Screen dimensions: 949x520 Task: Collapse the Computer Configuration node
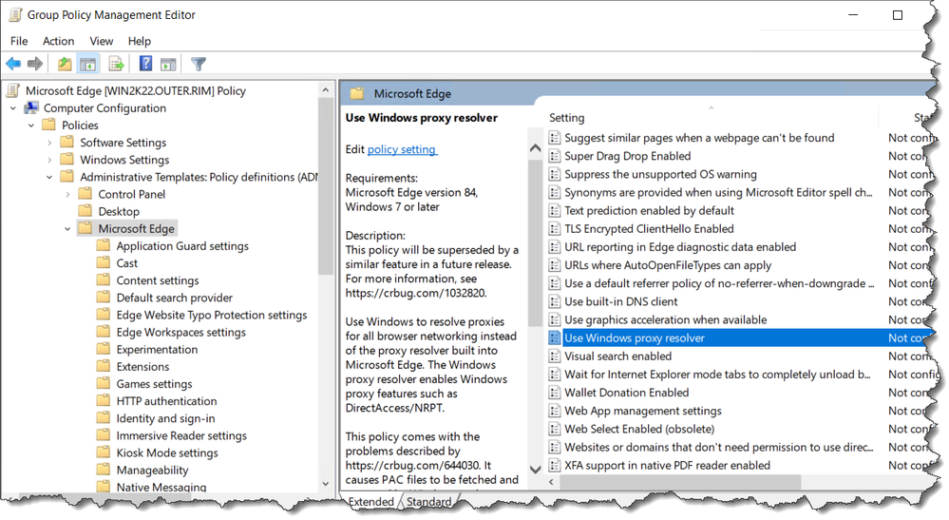13,108
